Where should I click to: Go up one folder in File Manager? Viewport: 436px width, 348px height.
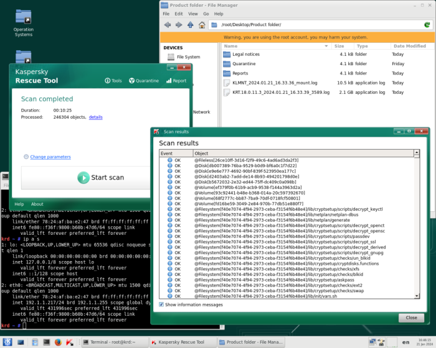point(190,25)
